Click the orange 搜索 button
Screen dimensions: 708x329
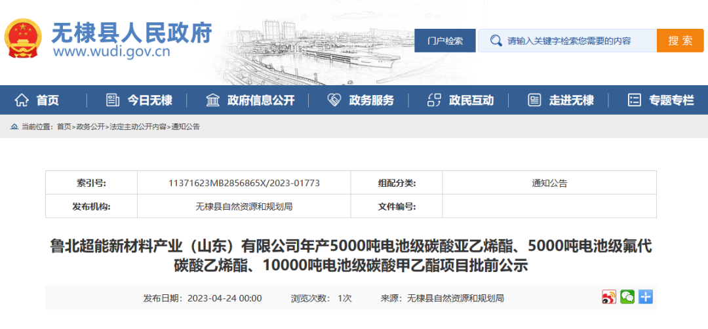(x=680, y=41)
